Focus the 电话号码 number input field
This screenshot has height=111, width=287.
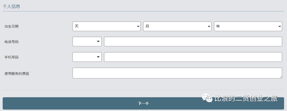point(193,41)
